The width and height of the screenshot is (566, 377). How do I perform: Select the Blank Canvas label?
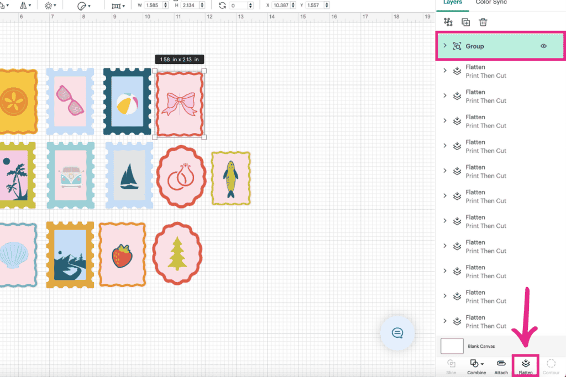481,346
